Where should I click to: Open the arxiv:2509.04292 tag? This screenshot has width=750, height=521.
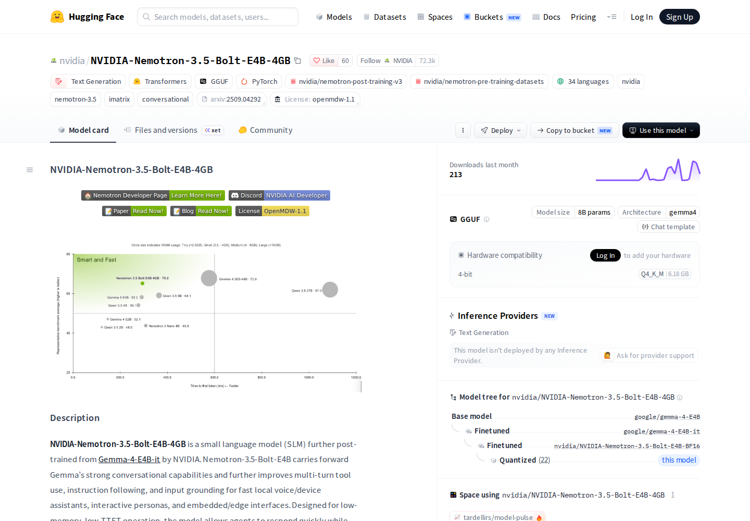pos(231,99)
